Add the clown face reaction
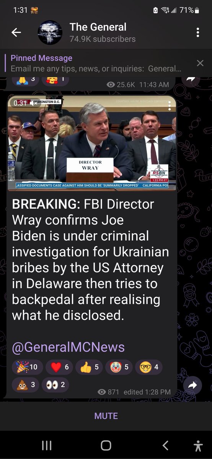The height and width of the screenshot is (459, 212). coord(119,367)
